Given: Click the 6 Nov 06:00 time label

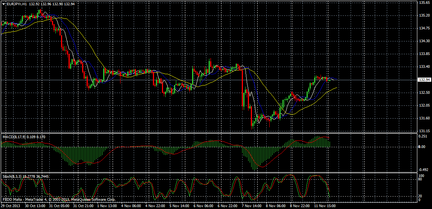Looking at the screenshot, I should 203,206.
